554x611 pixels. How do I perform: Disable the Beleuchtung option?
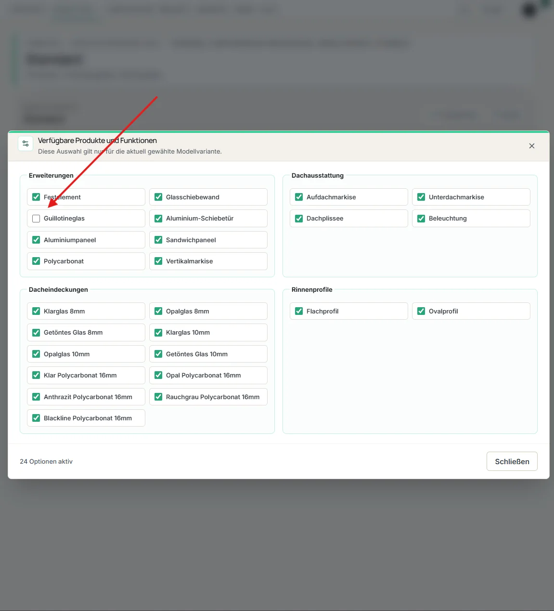coord(421,219)
